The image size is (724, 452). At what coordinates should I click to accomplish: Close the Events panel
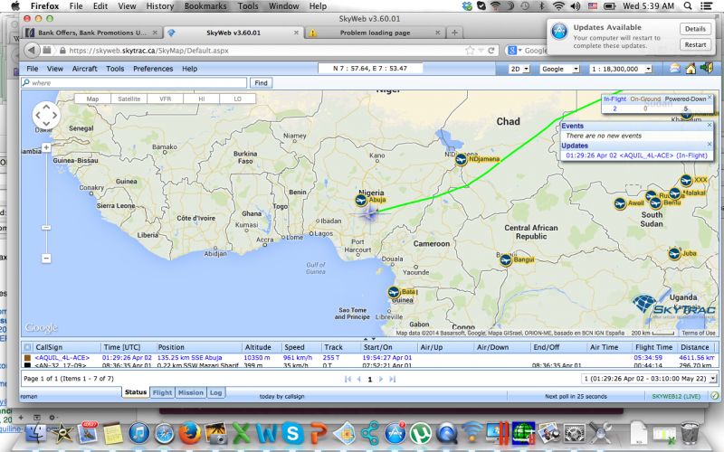pyautogui.click(x=710, y=125)
